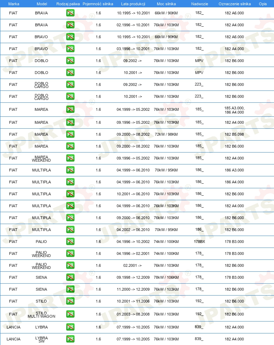
Task: Click date range '03.1996 -> 10.2001'
Action: click(133, 49)
